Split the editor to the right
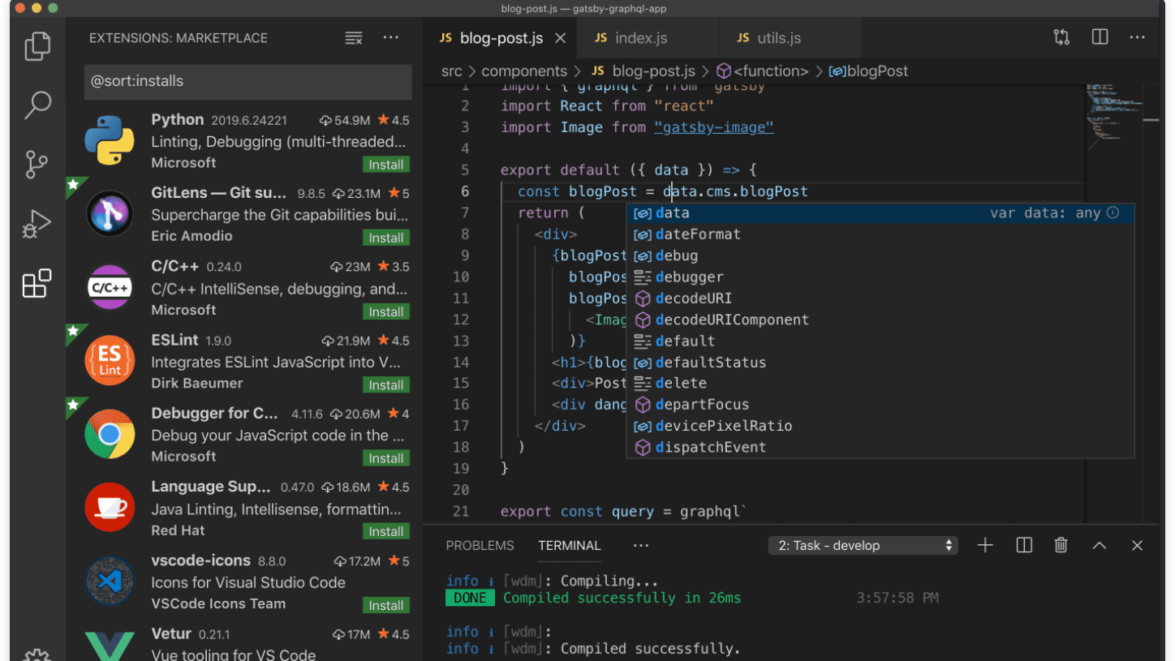Screen dimensions: 1175x661 pyautogui.click(x=1100, y=37)
